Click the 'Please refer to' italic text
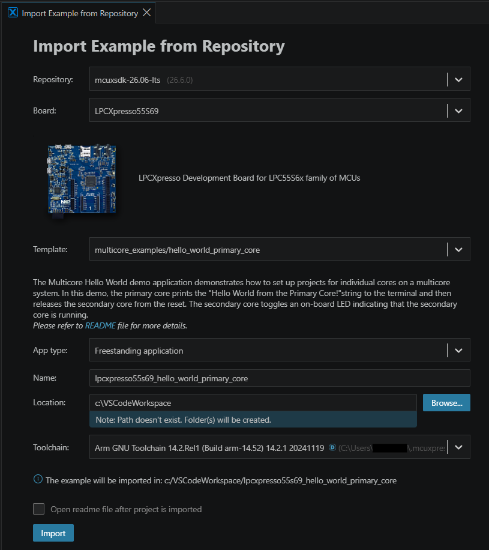 click(x=58, y=326)
